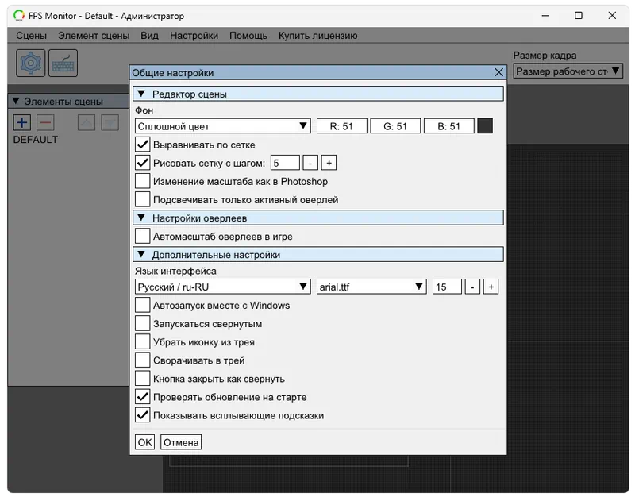Toggle Выравнивать по сетке checkbox
Image resolution: width=635 pixels, height=501 pixels.
click(x=143, y=145)
